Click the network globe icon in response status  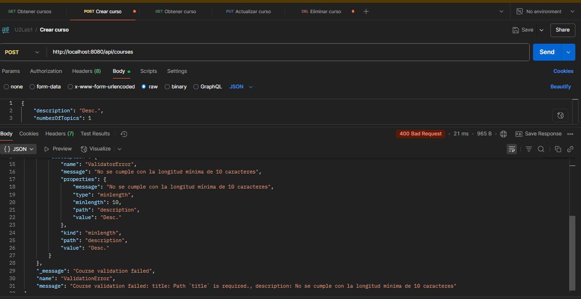pos(503,134)
